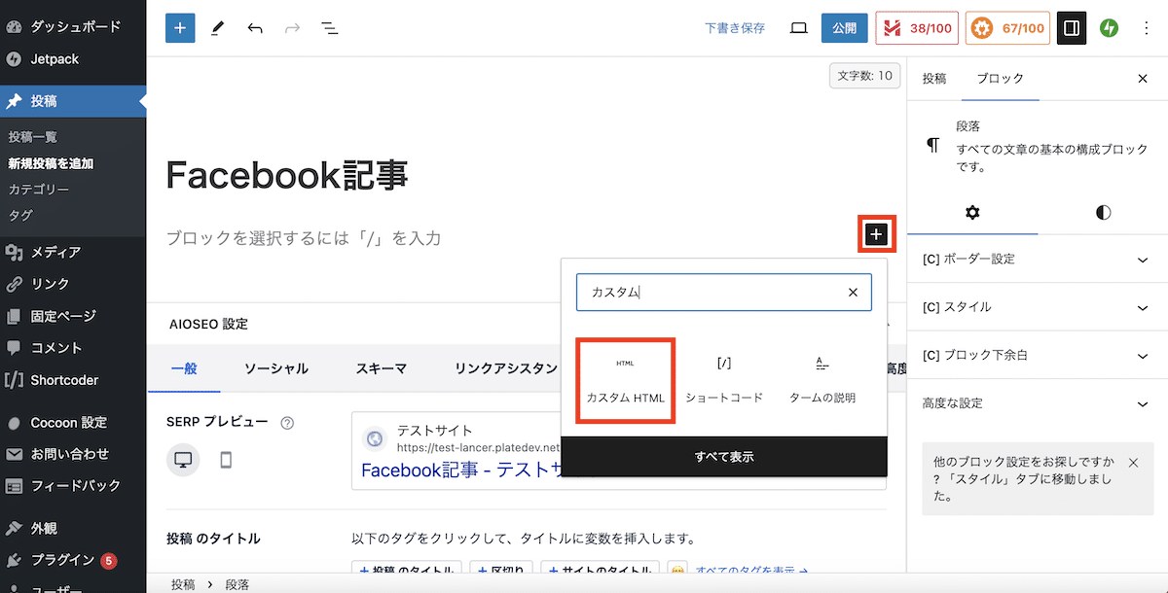Select the Custom HTML block
Image resolution: width=1168 pixels, height=593 pixels.
[625, 380]
